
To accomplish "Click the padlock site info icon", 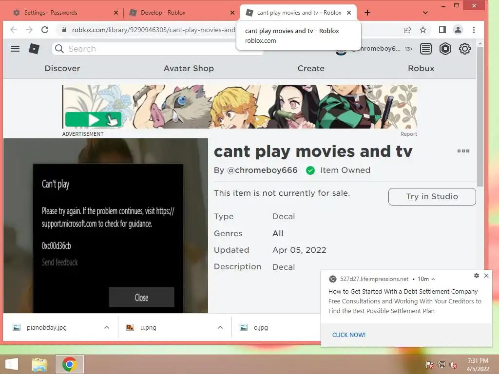I will click(x=64, y=30).
